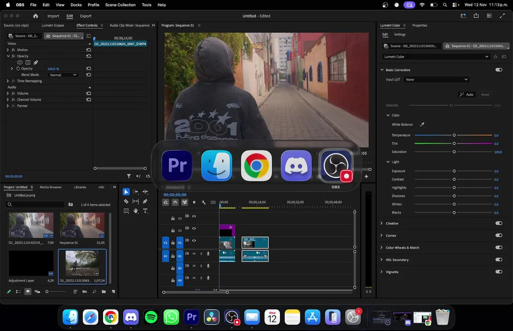Image resolution: width=513 pixels, height=331 pixels.
Task: Select the Razor tool
Action: pyautogui.click(x=126, y=201)
